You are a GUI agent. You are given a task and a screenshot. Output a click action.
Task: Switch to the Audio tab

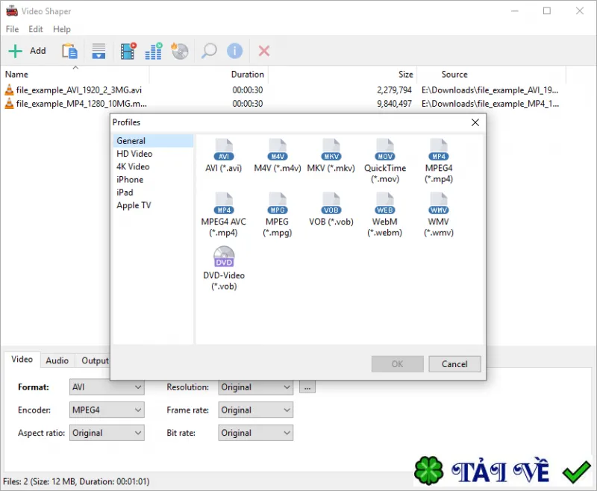coord(57,360)
